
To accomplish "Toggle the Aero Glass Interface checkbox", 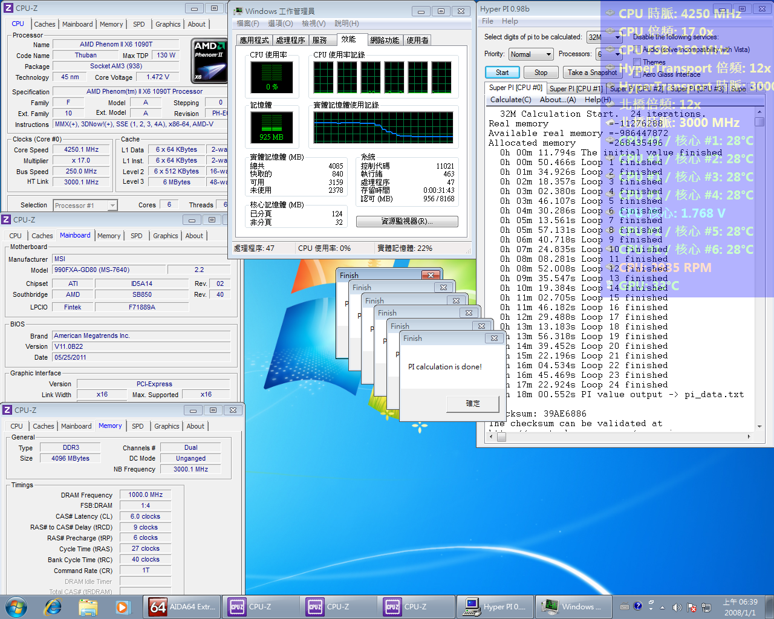I will pos(637,74).
